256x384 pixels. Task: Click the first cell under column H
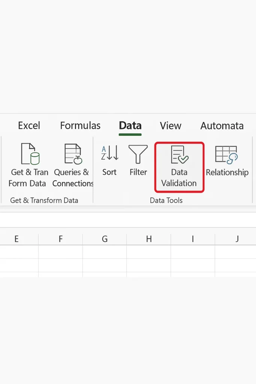click(148, 252)
